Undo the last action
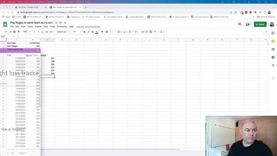 pyautogui.click(x=6, y=32)
